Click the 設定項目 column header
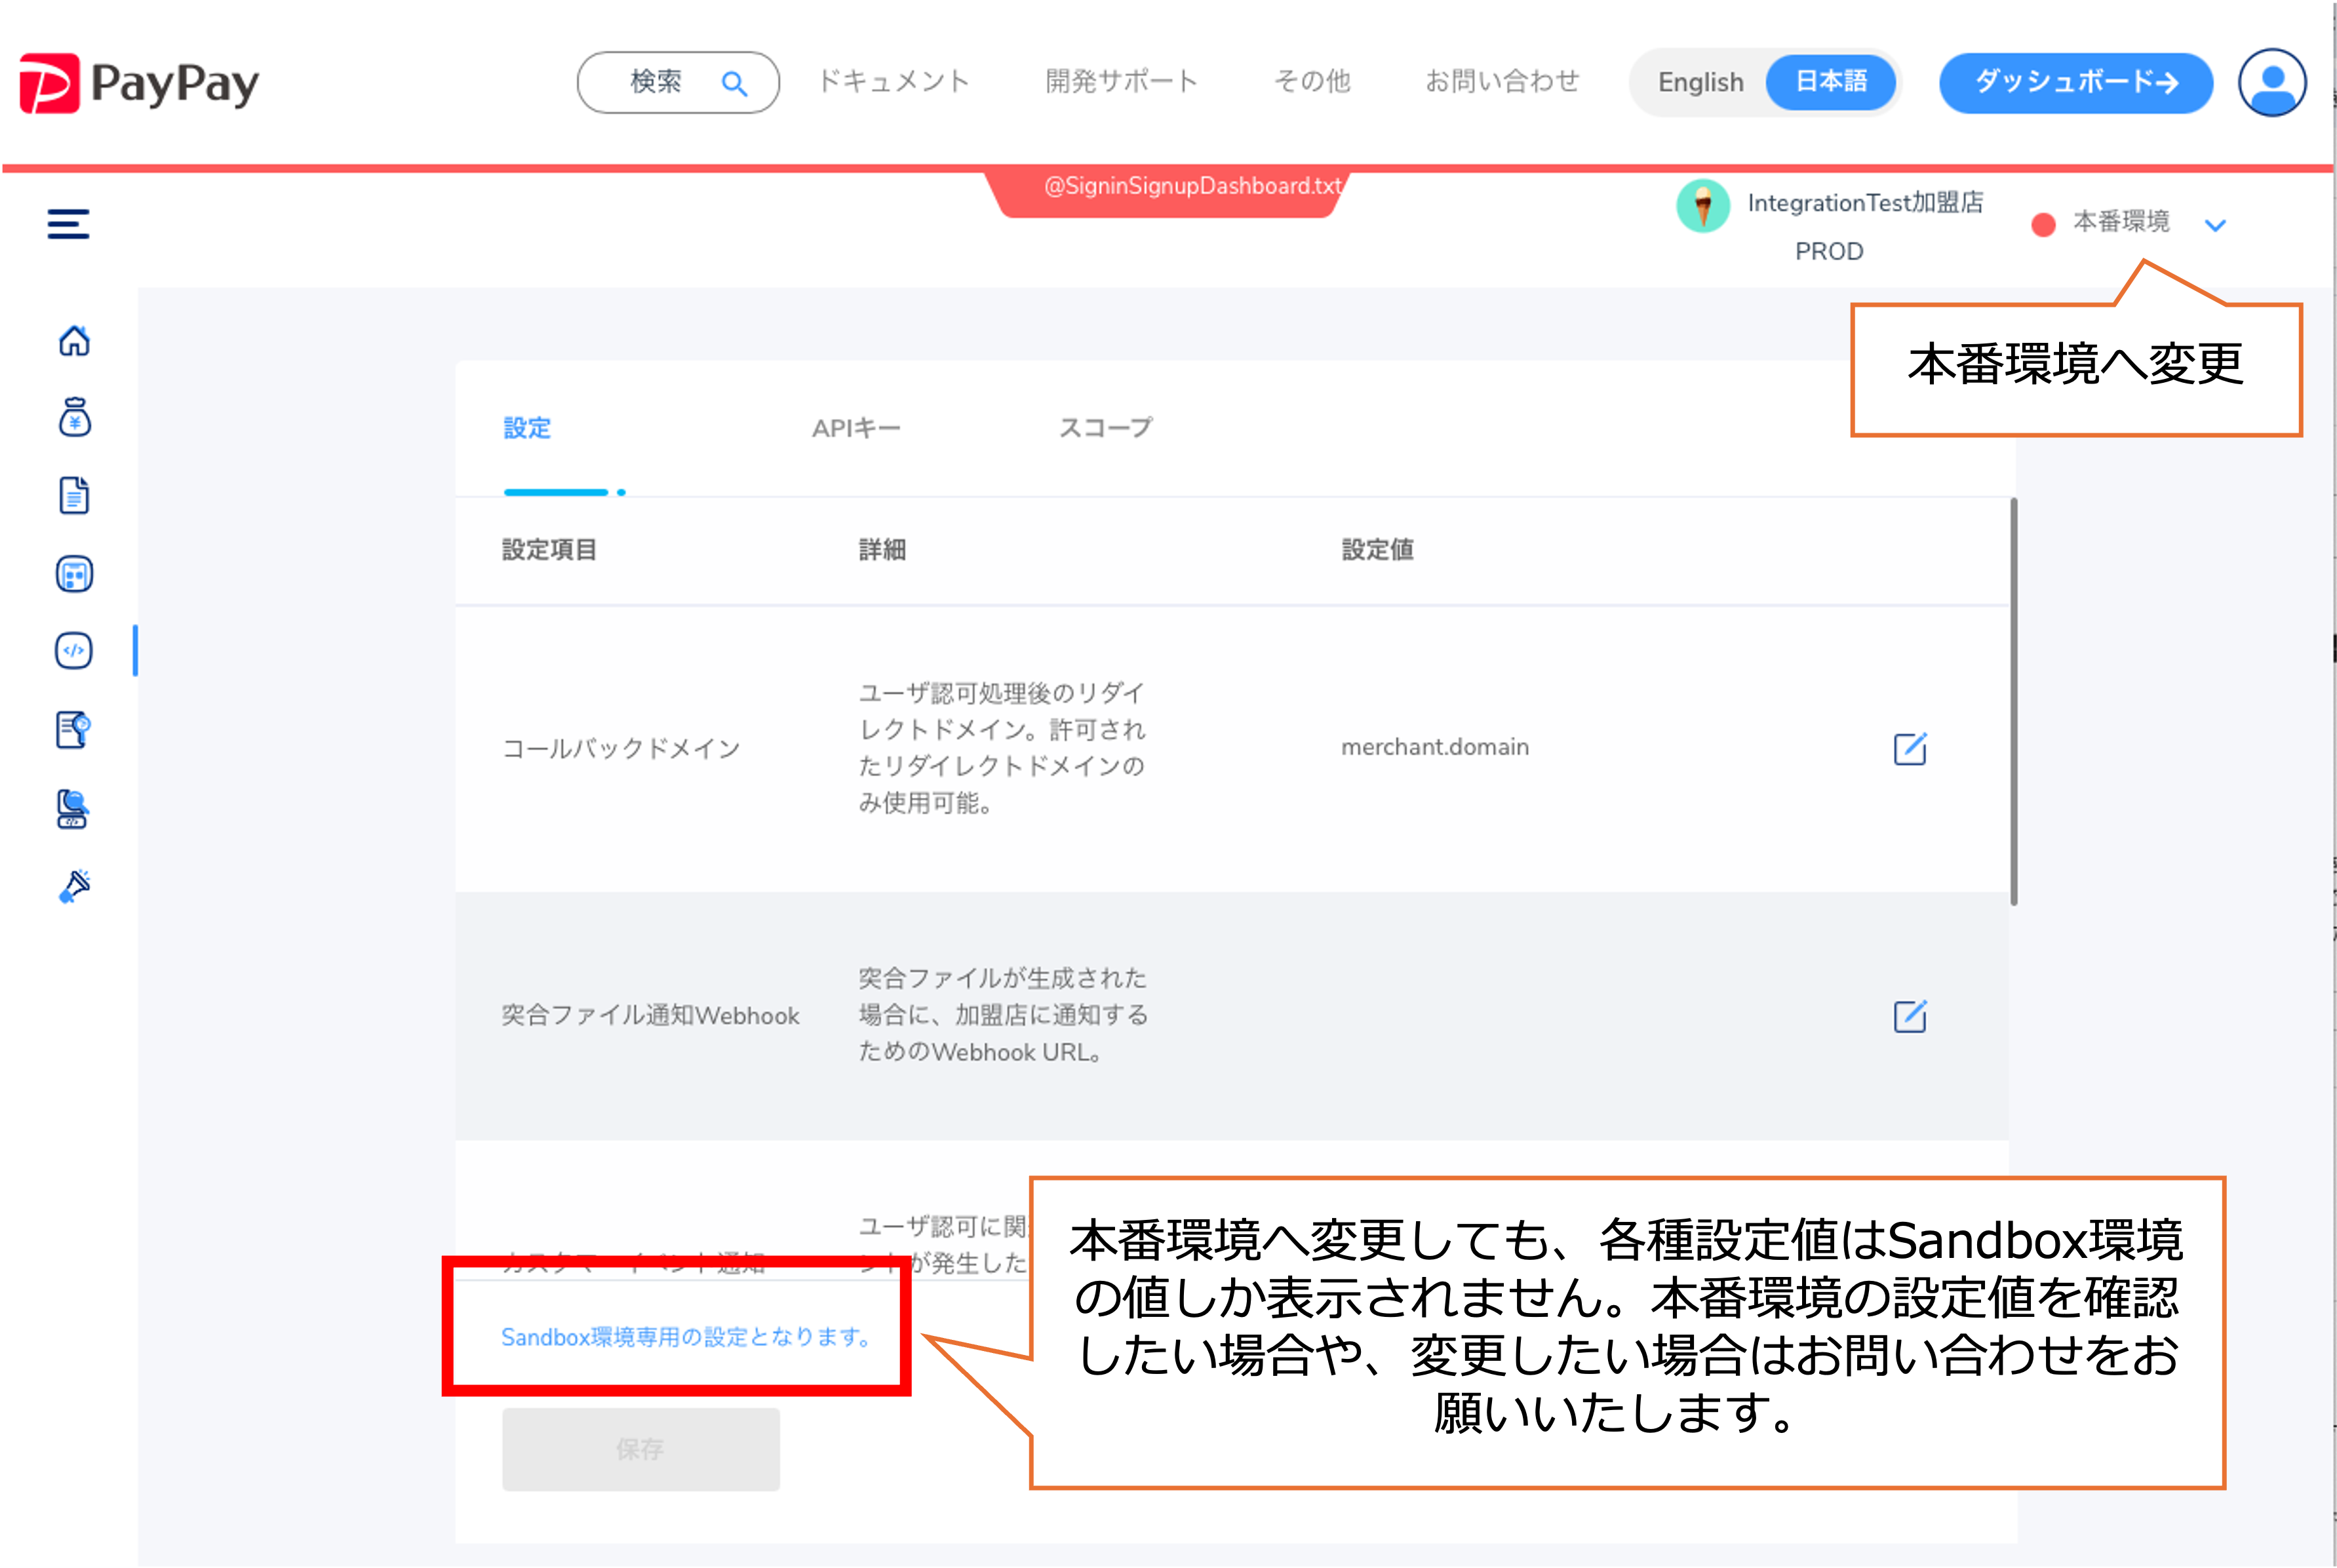2337x1568 pixels. pos(549,550)
